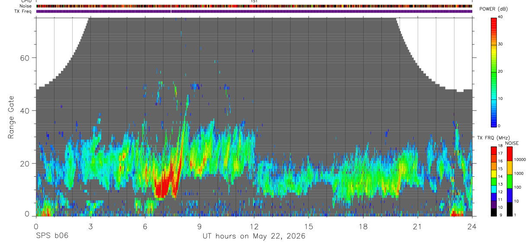Click the hour 12 tick label
This screenshot has height=245, width=531.
tap(254, 226)
